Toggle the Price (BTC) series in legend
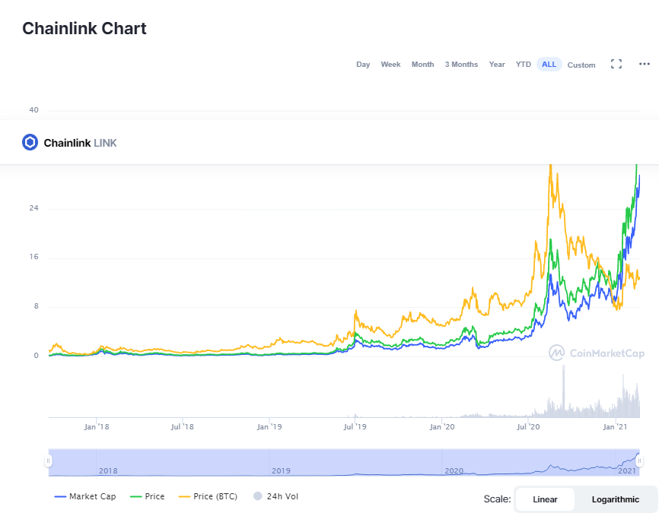The height and width of the screenshot is (513, 659). 208,496
